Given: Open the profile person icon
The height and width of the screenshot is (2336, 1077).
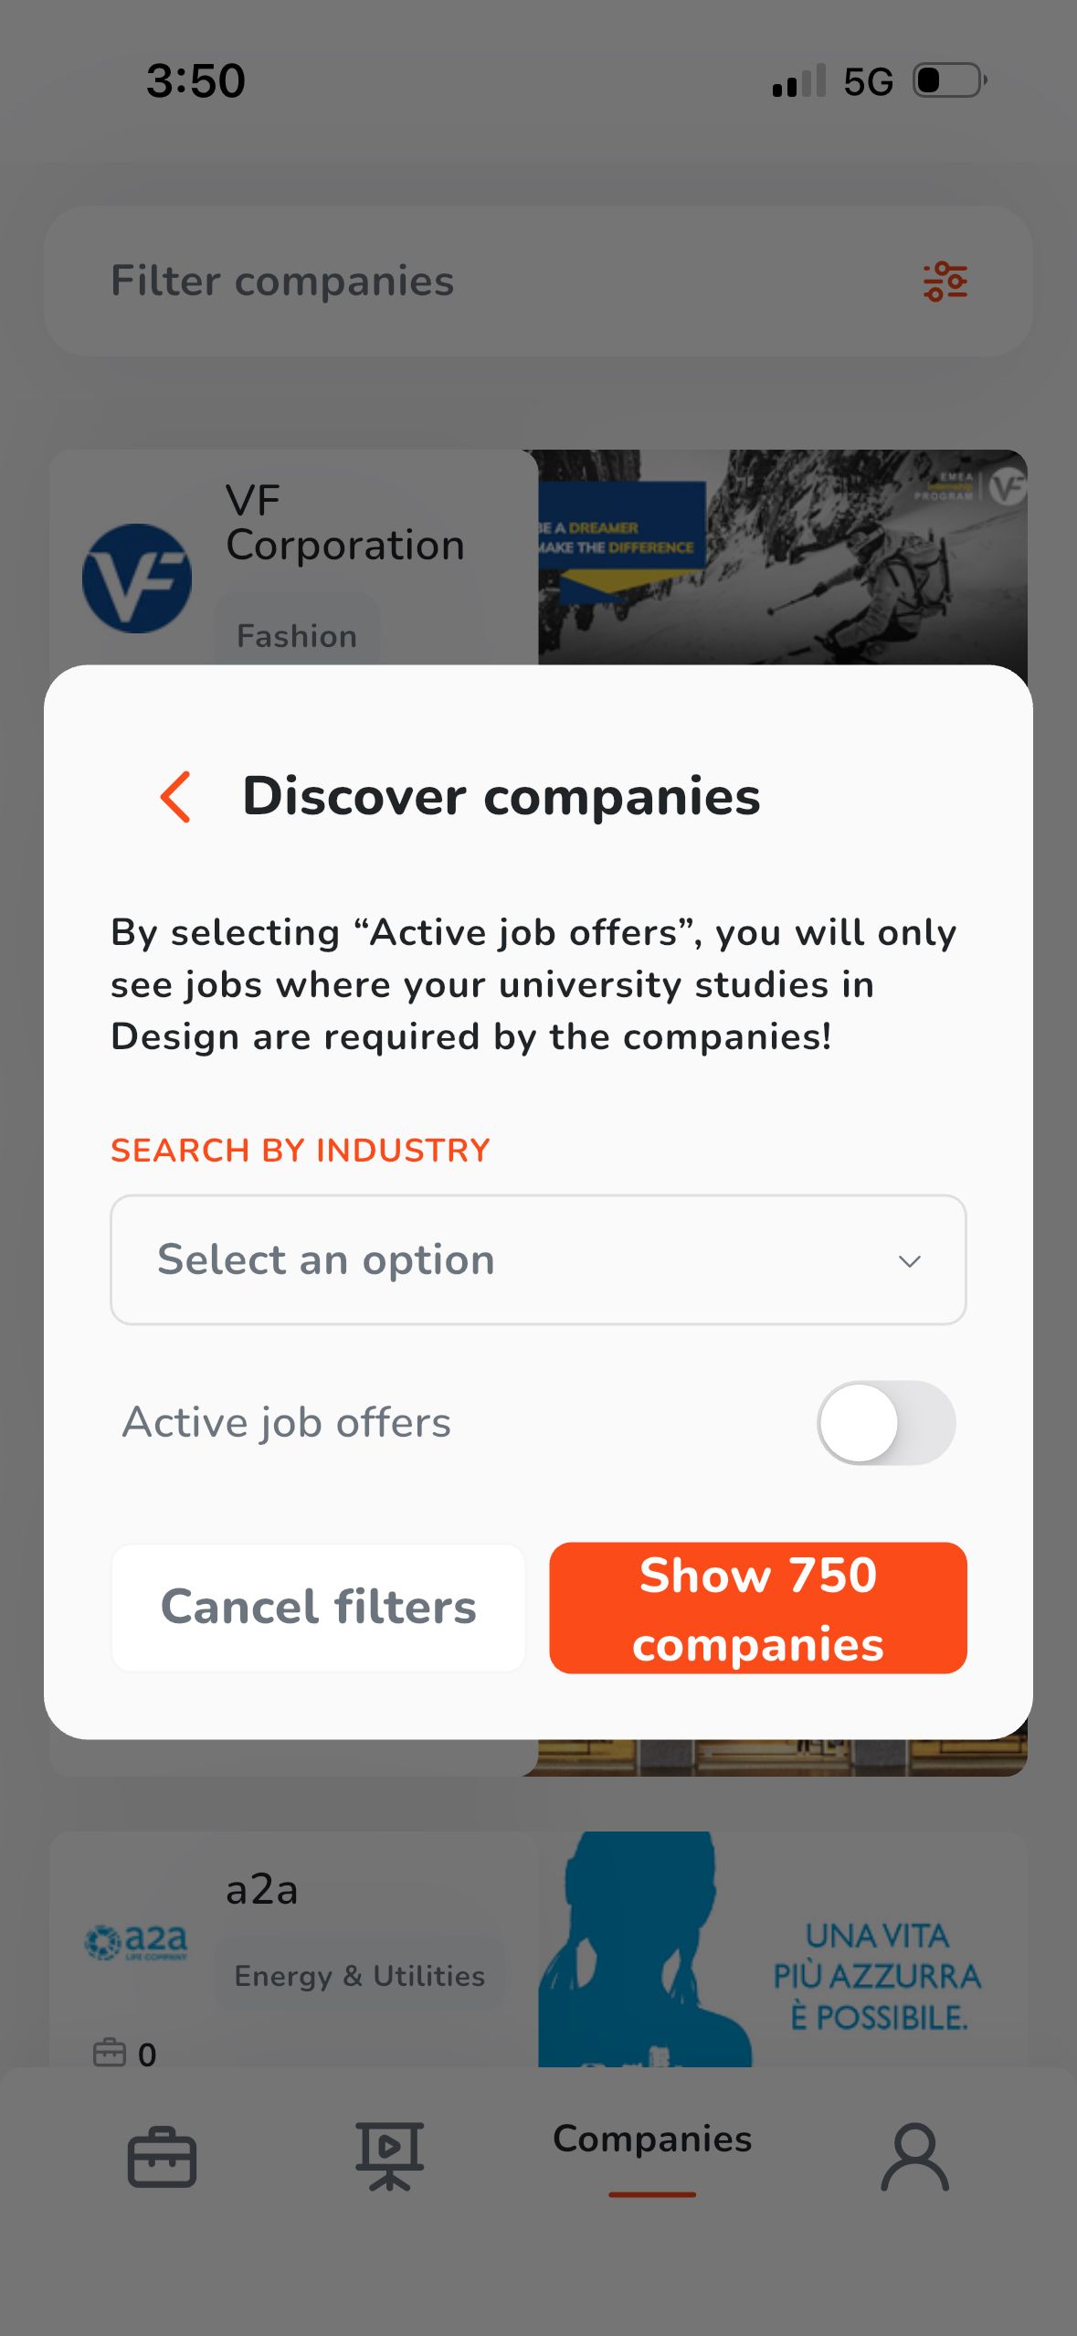Looking at the screenshot, I should click(914, 2158).
